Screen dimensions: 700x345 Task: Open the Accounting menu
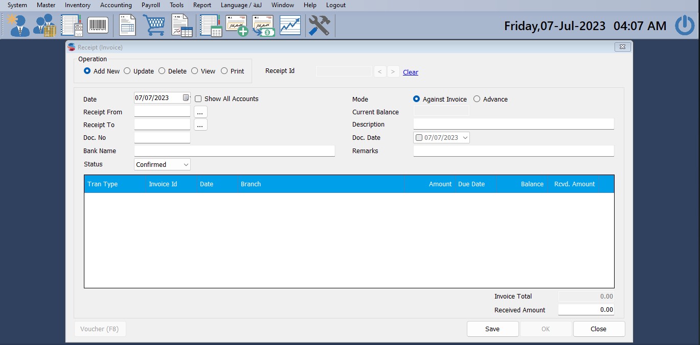116,5
